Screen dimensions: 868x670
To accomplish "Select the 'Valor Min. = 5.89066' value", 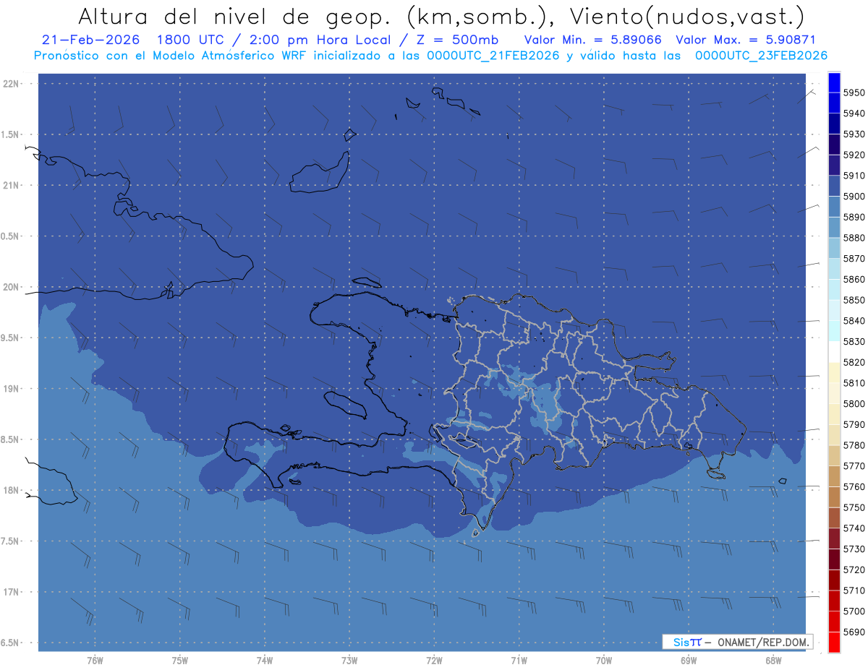I will coord(592,40).
